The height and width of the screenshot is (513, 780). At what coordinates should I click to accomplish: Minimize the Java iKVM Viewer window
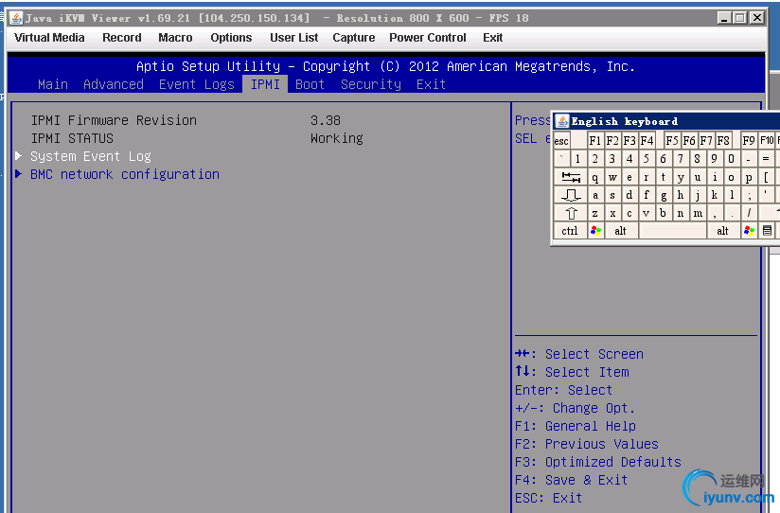724,18
